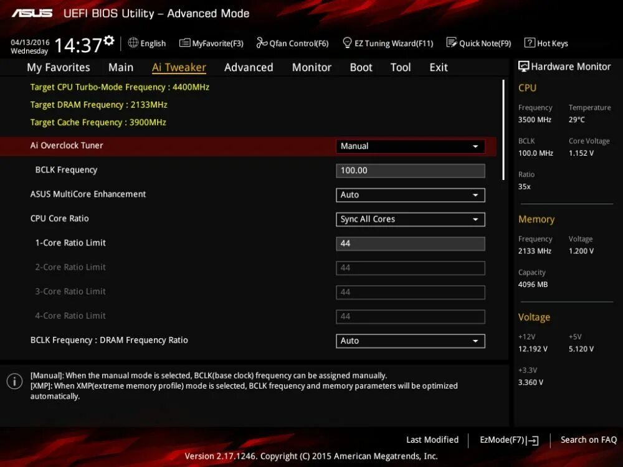
Task: Click the Hot Keys question mark icon
Action: (530, 42)
